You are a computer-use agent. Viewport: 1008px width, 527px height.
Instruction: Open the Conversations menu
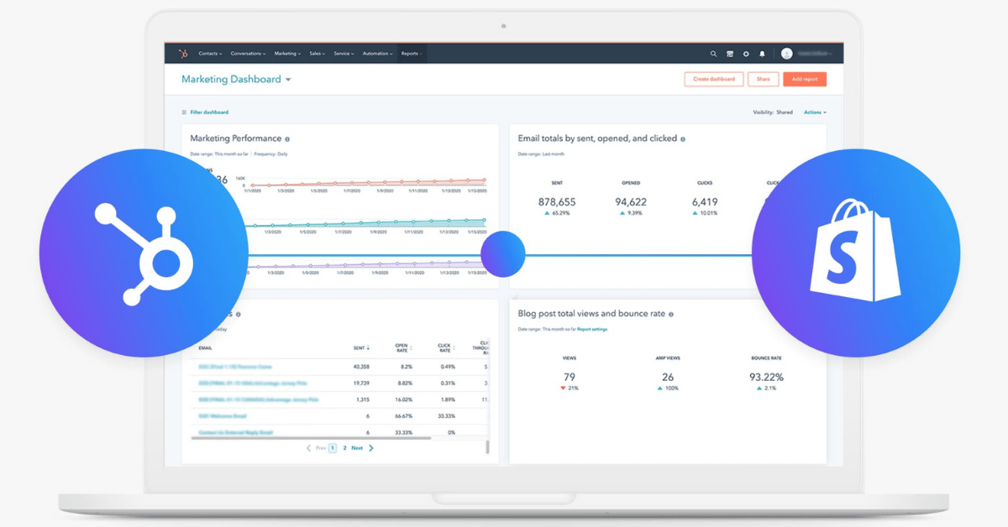coord(248,54)
